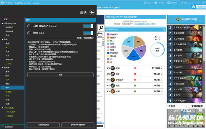The height and width of the screenshot is (129, 206).
Task: Click the shaman (萨满祭司) opponent icon
Action: pyautogui.click(x=113, y=80)
